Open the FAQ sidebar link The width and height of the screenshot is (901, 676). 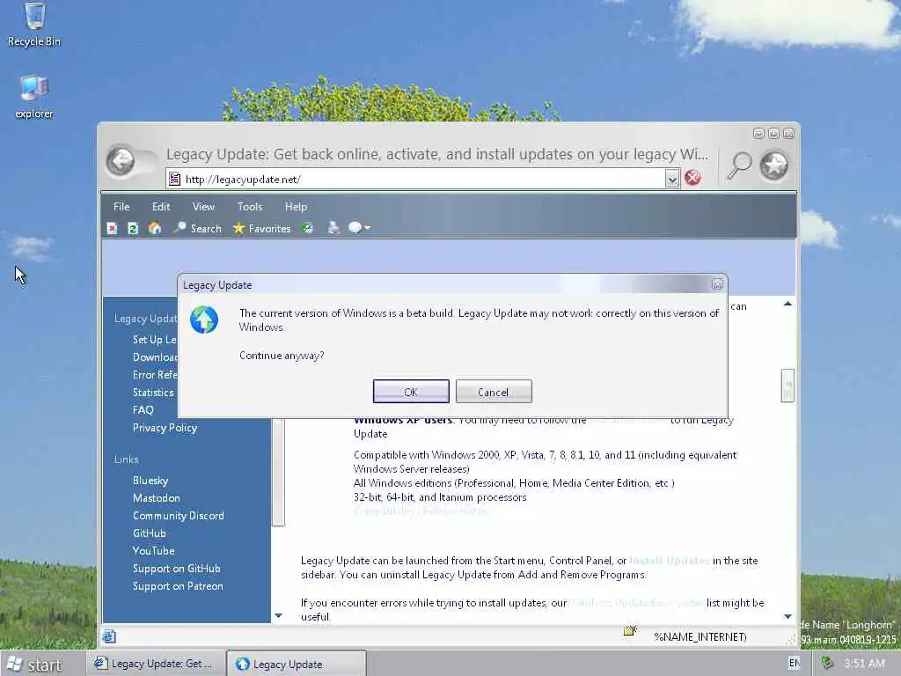pyautogui.click(x=143, y=410)
